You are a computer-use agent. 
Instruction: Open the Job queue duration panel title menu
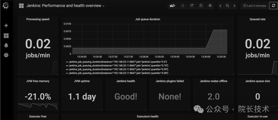148,19
